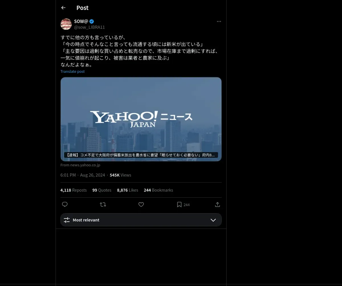
Task: Open the Most relevant sort dropdown
Action: click(x=141, y=220)
